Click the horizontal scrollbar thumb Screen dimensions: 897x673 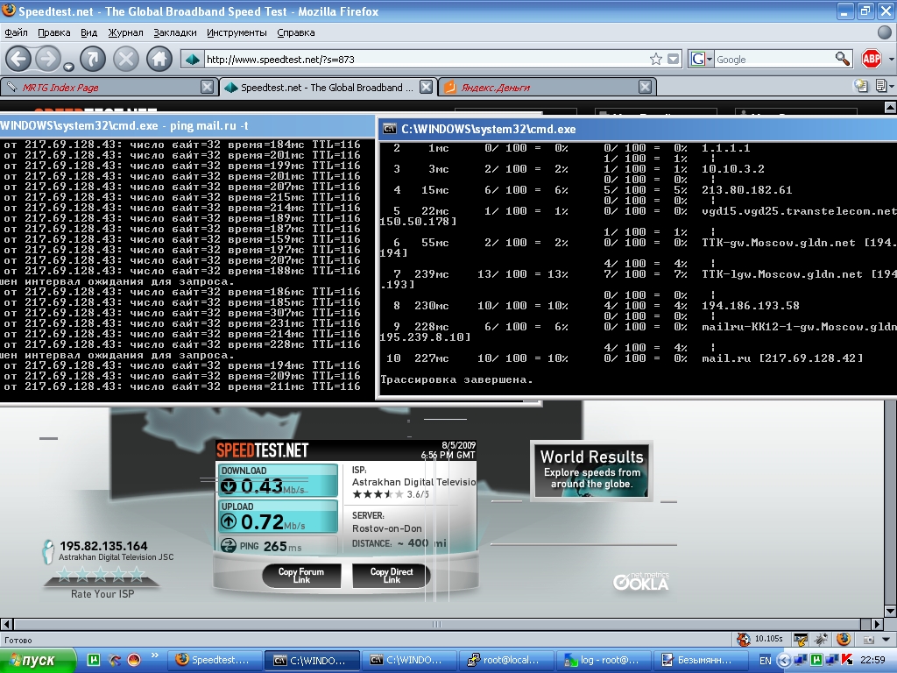[x=437, y=624]
